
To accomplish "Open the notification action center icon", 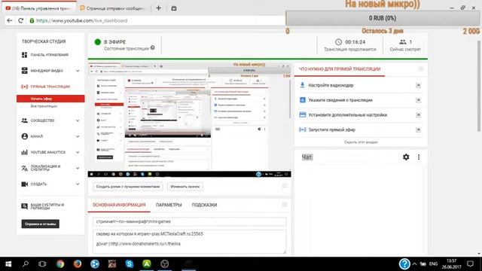I will (x=470, y=264).
